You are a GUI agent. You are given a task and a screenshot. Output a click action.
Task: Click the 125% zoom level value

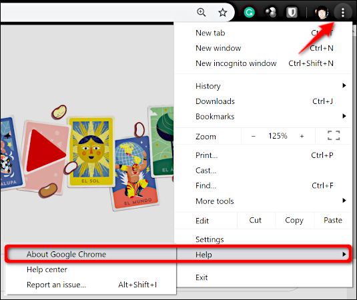click(x=278, y=136)
